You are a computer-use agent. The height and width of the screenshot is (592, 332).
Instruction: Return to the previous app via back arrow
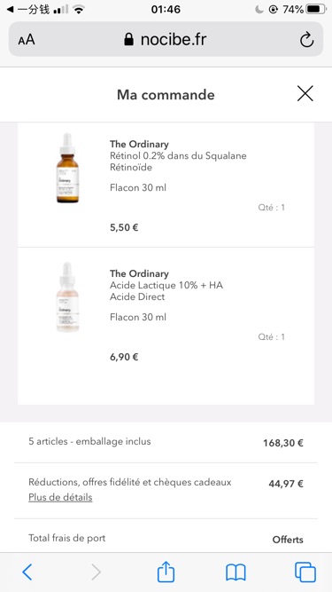point(10,10)
